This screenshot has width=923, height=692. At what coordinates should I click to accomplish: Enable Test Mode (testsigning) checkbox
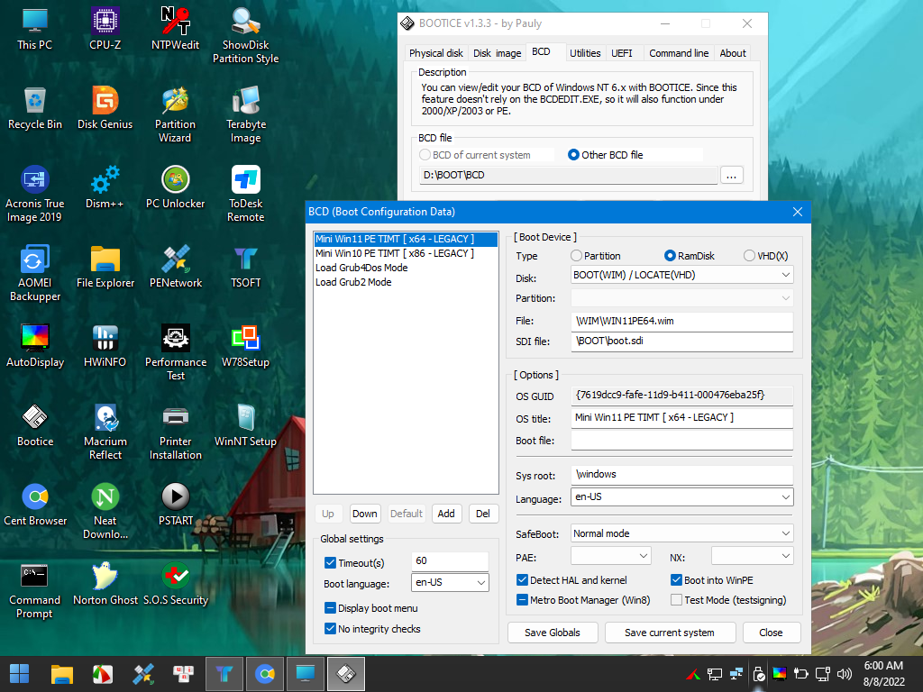(x=676, y=599)
